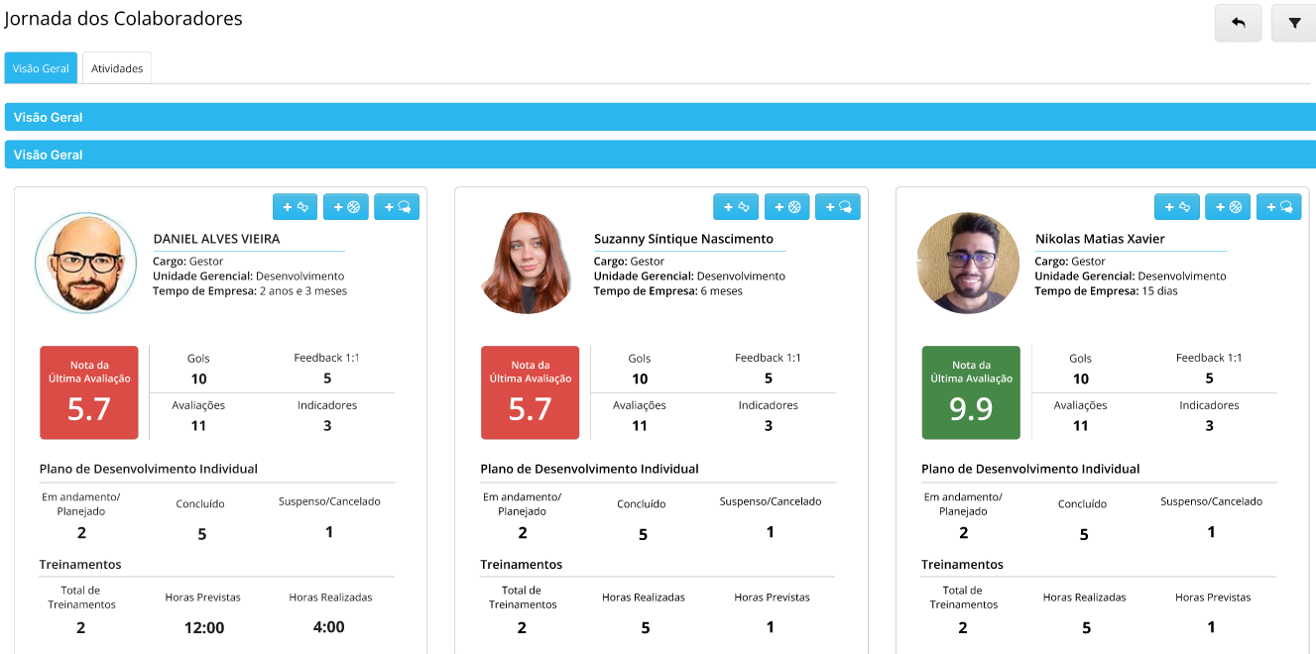
Task: Click the add chat bubble button on Suzanny's card
Action: [838, 207]
